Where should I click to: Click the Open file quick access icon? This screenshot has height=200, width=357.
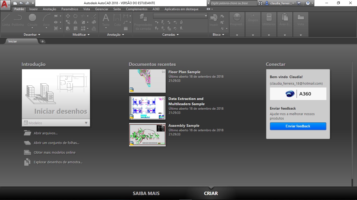tap(21, 3)
